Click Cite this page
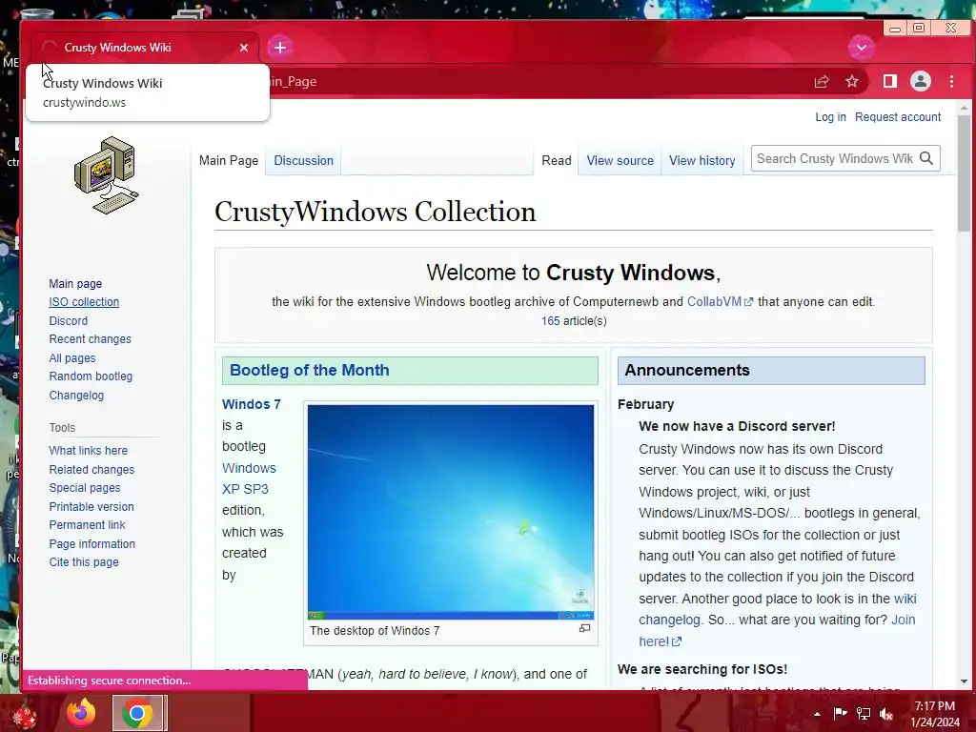This screenshot has width=976, height=732. (84, 562)
